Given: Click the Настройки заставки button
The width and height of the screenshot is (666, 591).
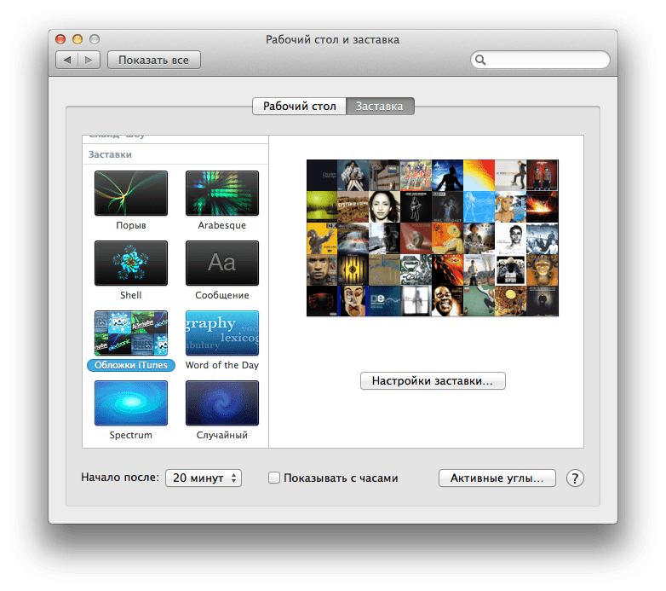Looking at the screenshot, I should coord(433,380).
